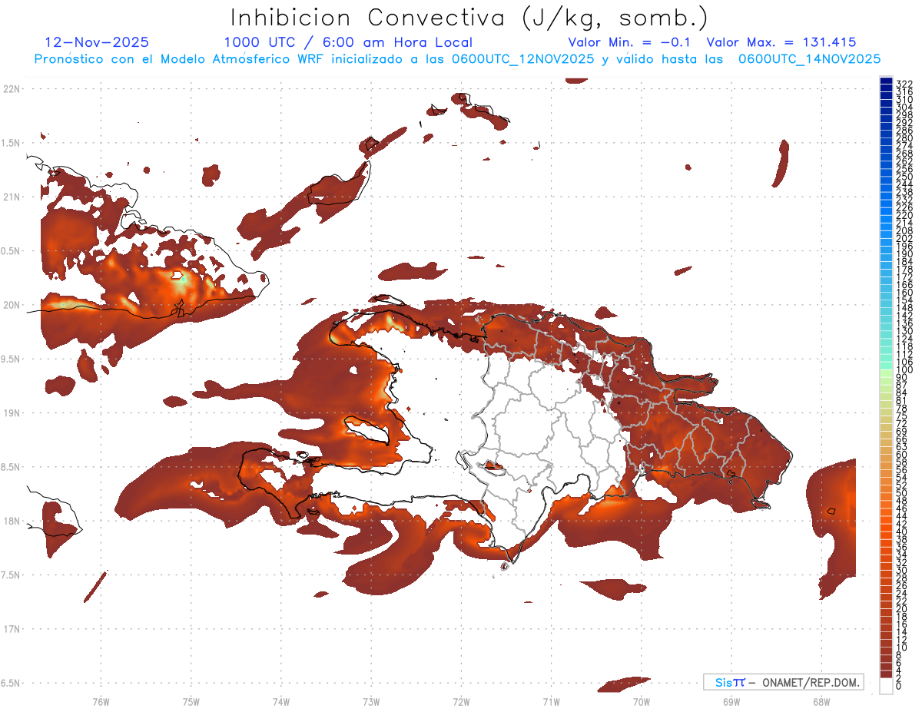Click the "81" value on color scale
Viewport: 922px width, 712px height.
(902, 399)
